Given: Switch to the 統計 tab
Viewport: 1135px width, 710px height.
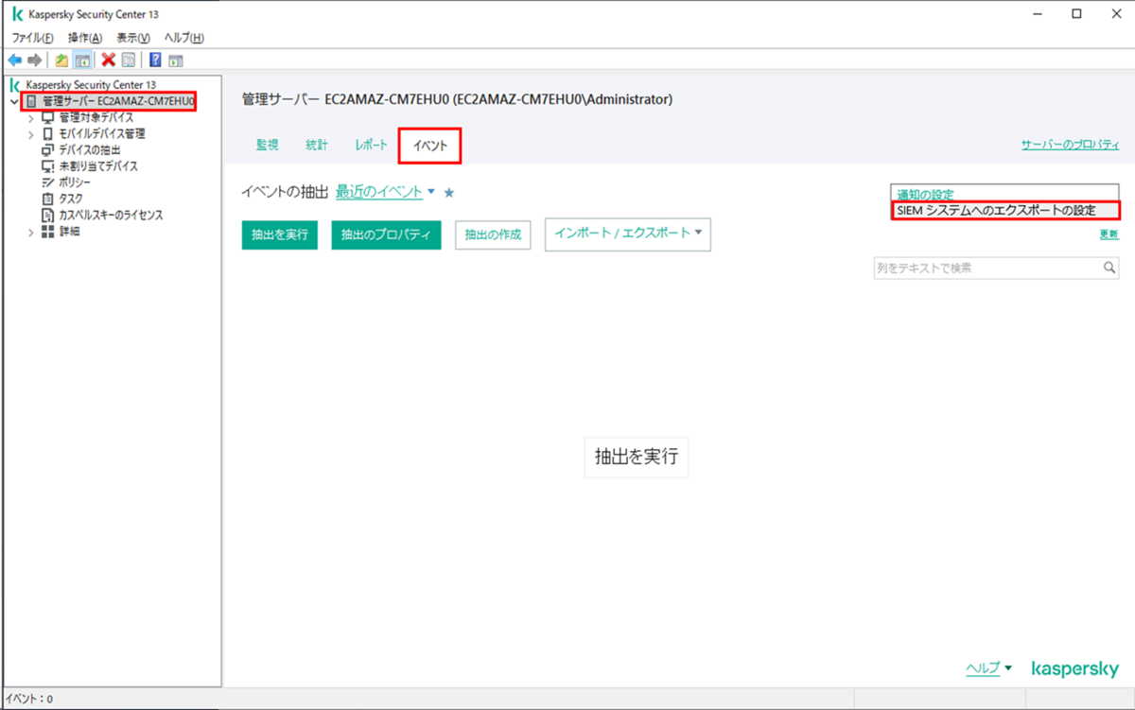Looking at the screenshot, I should pyautogui.click(x=317, y=146).
